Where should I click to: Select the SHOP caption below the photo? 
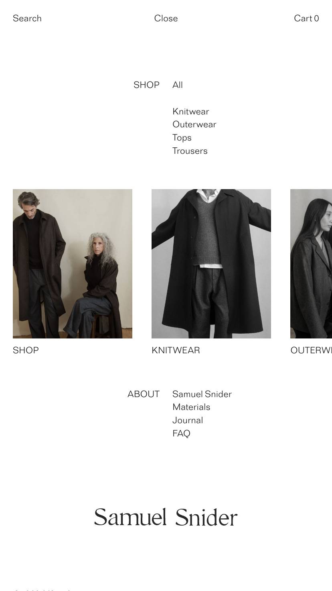(26, 351)
